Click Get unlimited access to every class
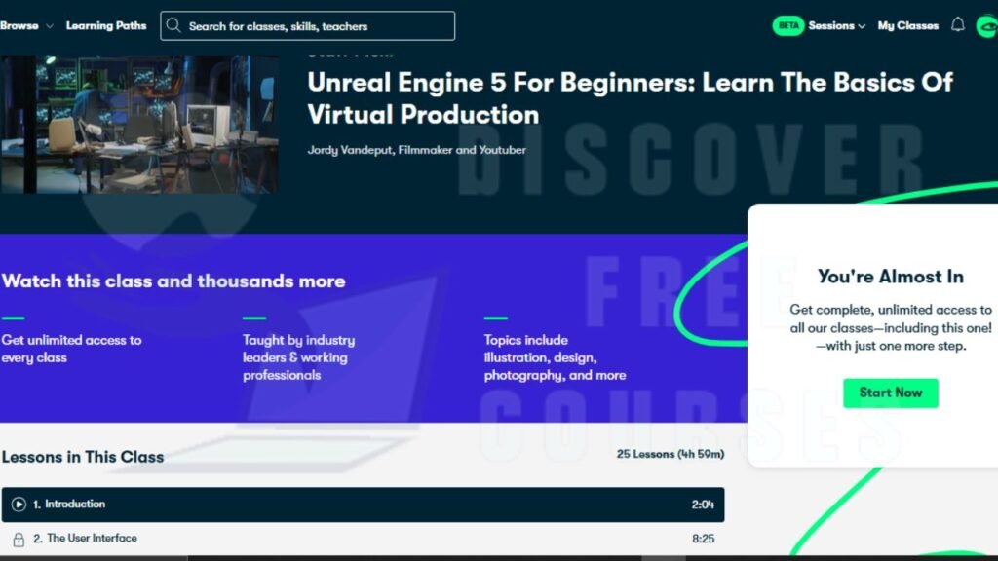The height and width of the screenshot is (561, 998). pos(71,349)
